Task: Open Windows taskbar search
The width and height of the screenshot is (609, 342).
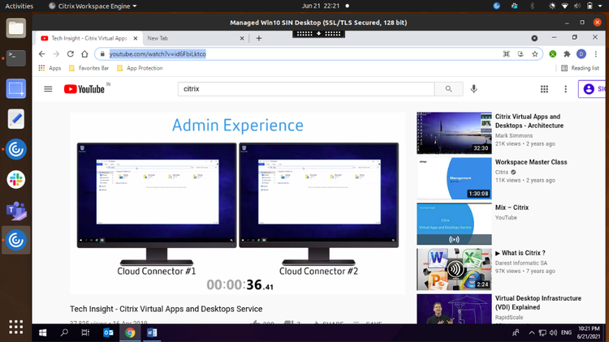Action: pyautogui.click(x=64, y=333)
